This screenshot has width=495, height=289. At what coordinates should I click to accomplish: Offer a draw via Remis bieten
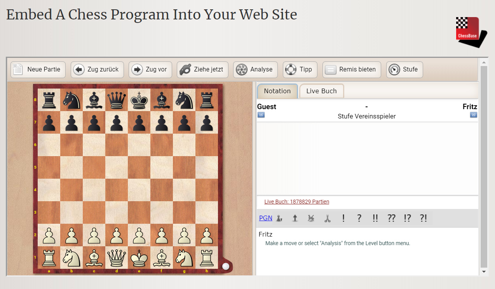(x=352, y=70)
